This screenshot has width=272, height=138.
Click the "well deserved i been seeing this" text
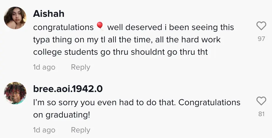pyautogui.click(x=170, y=27)
